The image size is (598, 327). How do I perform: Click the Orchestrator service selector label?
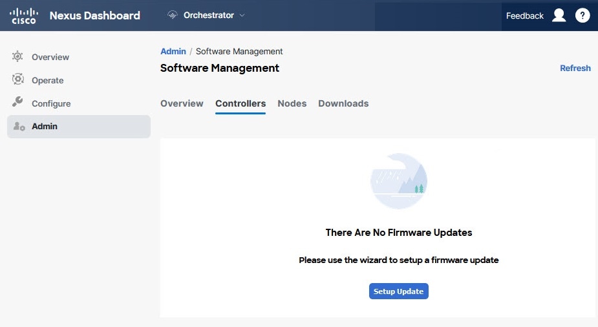click(x=209, y=16)
